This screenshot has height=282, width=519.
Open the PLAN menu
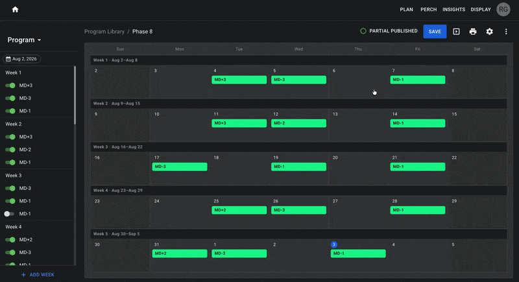point(406,10)
